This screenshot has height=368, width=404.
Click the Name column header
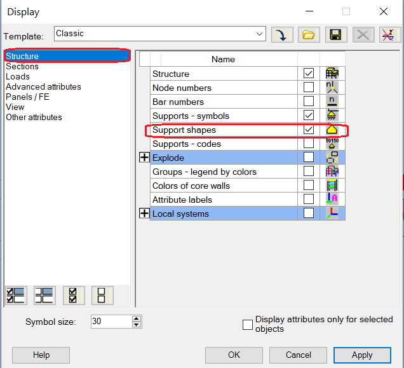pyautogui.click(x=224, y=59)
